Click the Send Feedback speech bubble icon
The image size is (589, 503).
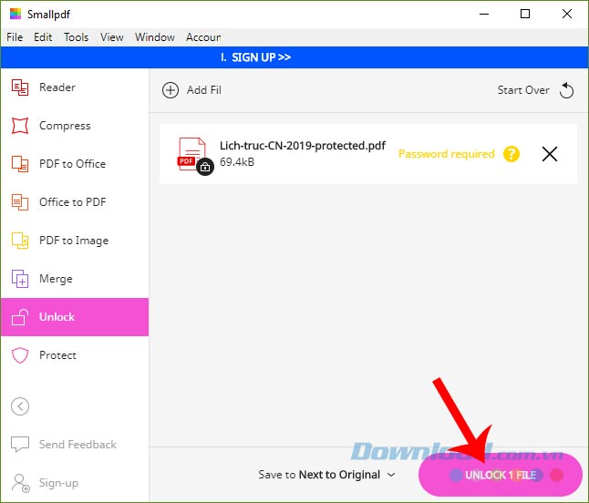[x=20, y=444]
